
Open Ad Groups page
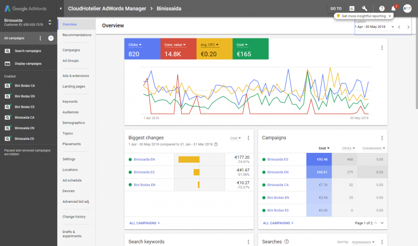[71, 61]
